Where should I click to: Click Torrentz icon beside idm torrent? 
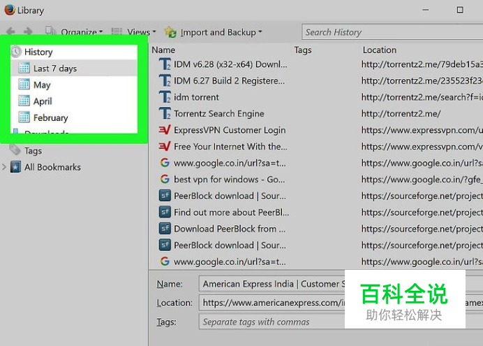tap(165, 97)
